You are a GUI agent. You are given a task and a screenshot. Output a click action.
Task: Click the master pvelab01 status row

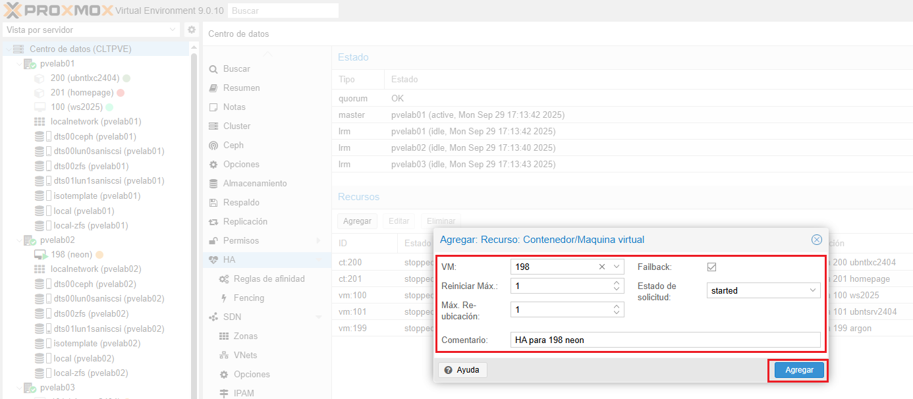(x=622, y=115)
